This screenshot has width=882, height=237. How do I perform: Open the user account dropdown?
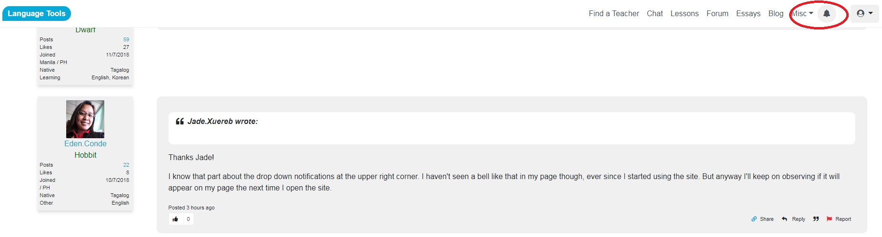(x=864, y=14)
